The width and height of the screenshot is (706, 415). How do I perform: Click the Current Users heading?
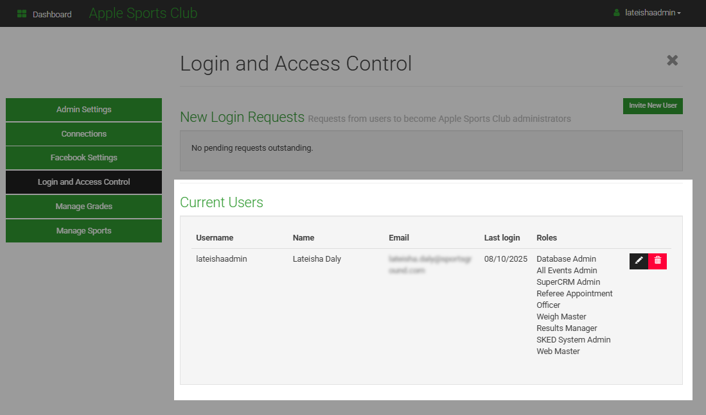coord(222,203)
